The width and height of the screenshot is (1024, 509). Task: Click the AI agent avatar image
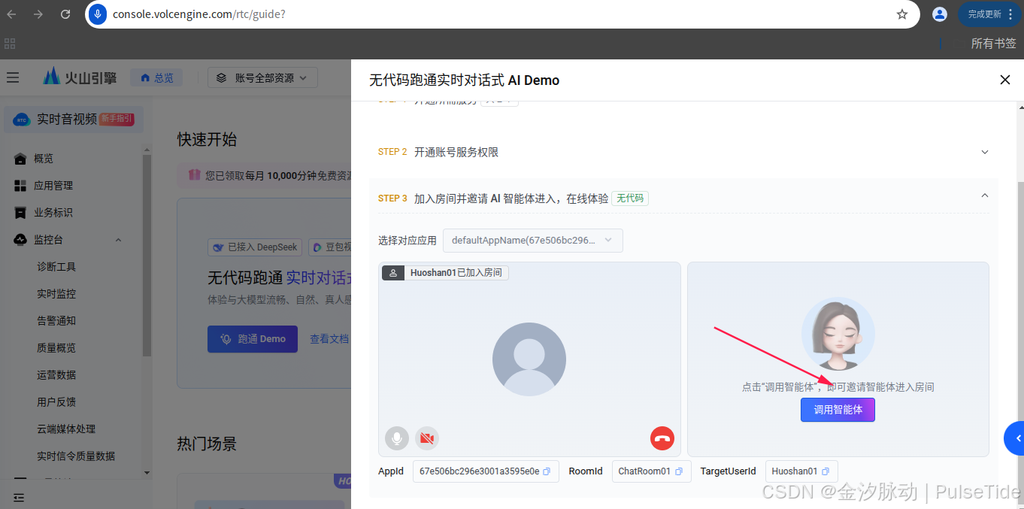[838, 334]
